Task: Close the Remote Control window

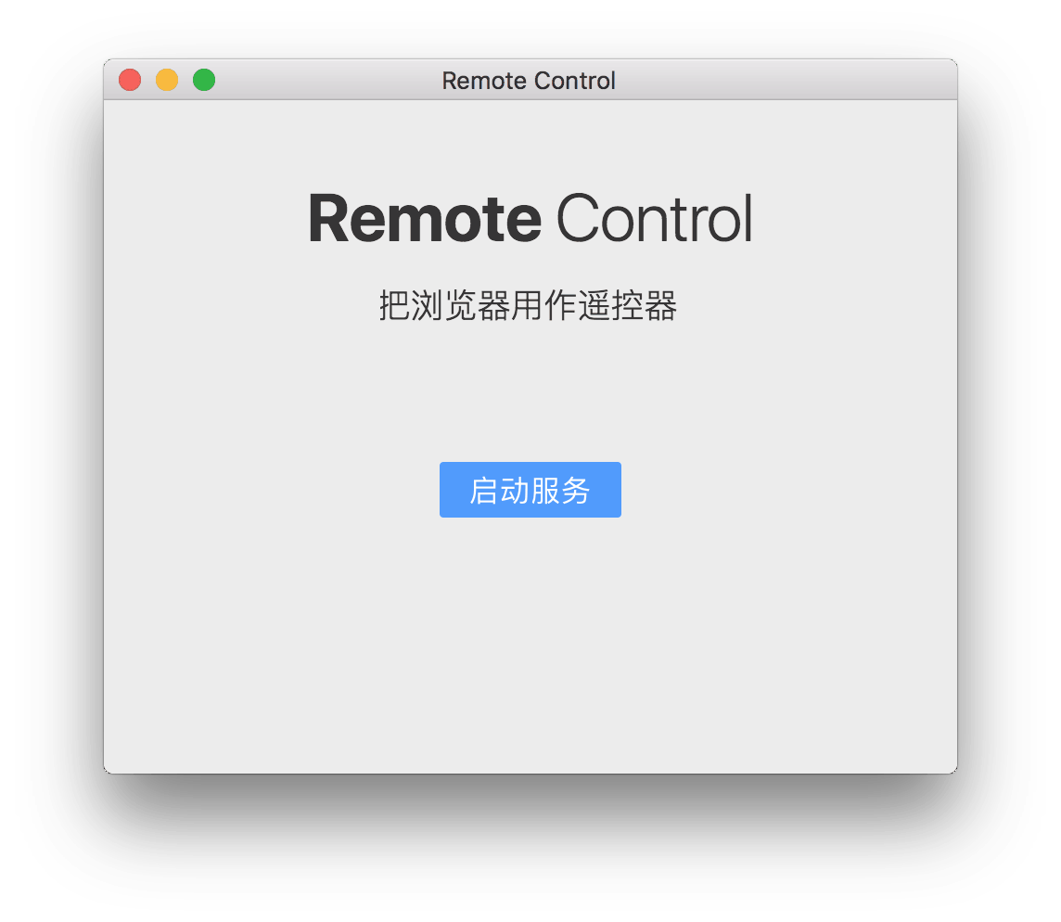Action: (x=130, y=80)
